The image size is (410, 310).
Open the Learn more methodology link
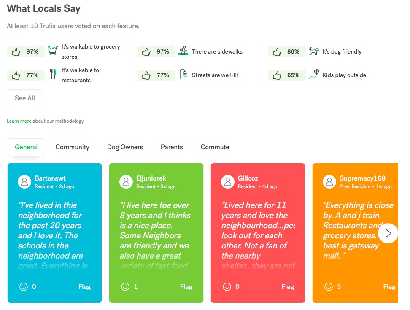coord(19,121)
